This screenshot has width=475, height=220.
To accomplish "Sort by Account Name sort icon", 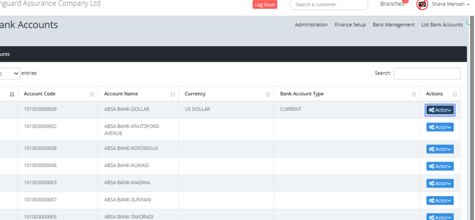I will pos(173,94).
